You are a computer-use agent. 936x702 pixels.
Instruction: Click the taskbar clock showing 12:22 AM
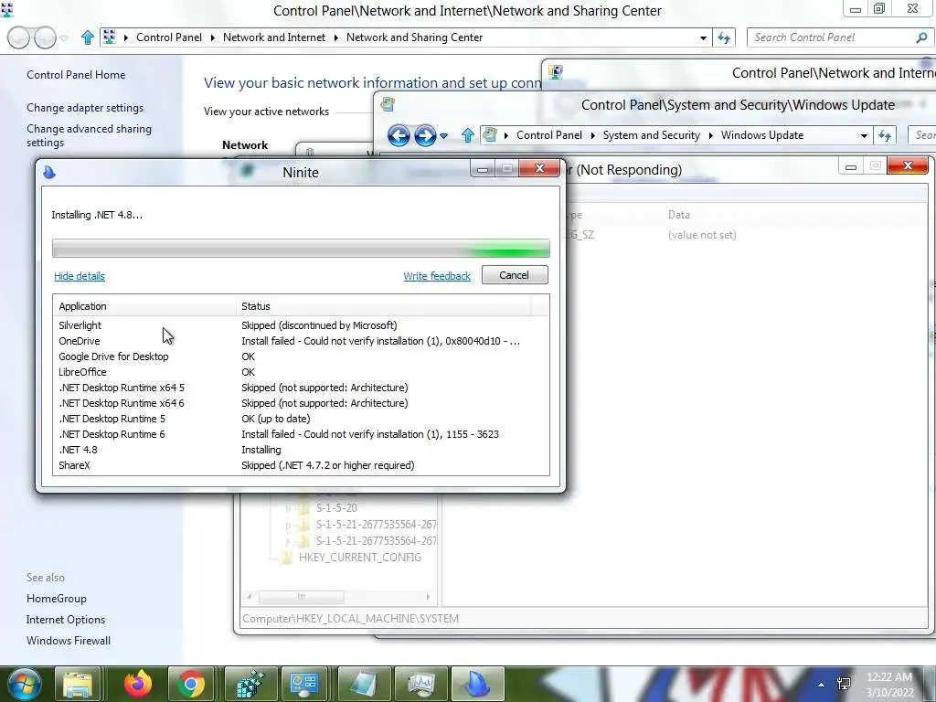click(x=889, y=685)
